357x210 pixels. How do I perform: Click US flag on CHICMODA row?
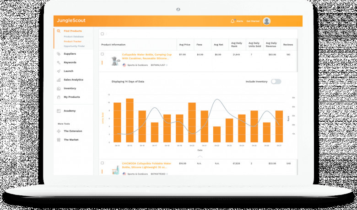pos(124,174)
